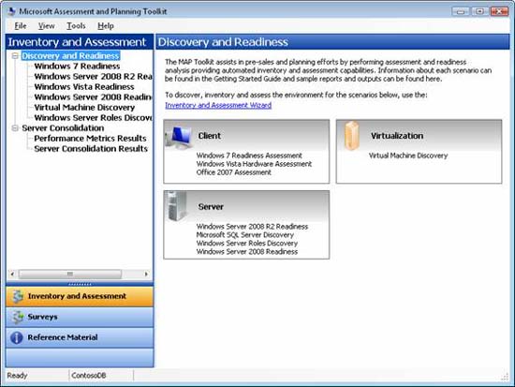Select Windows Server 2008 R2 Readiness tree item
This screenshot has height=387, width=515.
[93, 76]
